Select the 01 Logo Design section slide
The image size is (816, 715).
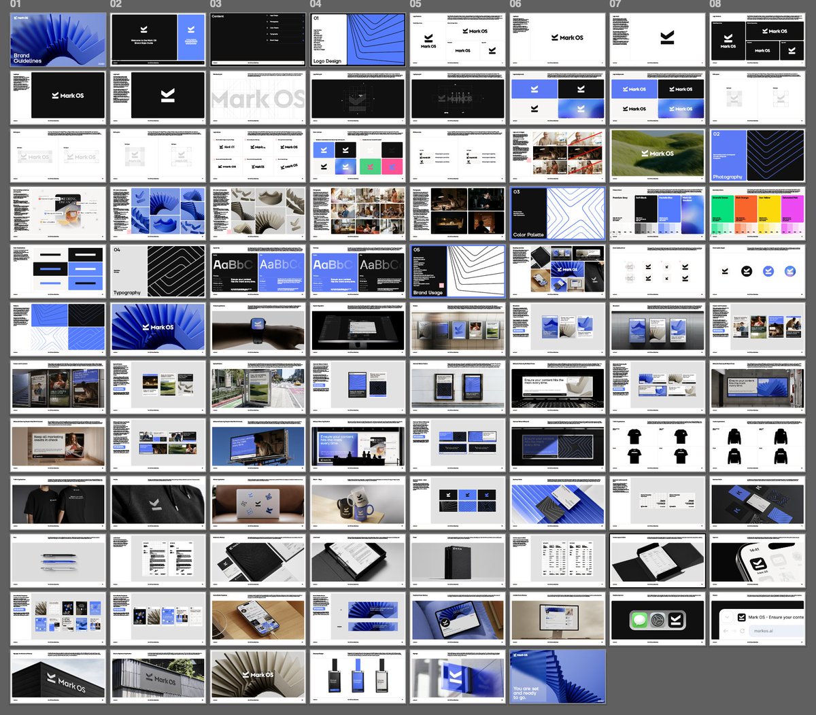tap(358, 40)
